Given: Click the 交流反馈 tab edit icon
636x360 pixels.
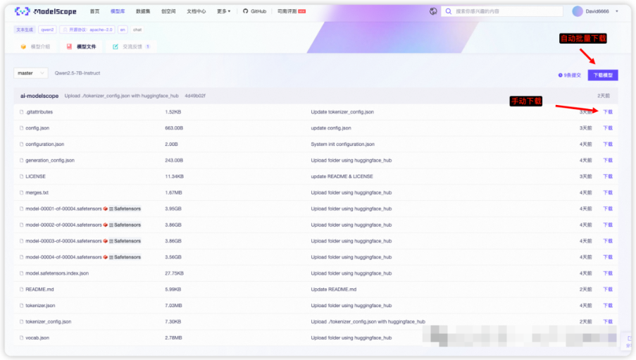Looking at the screenshot, I should click(116, 46).
